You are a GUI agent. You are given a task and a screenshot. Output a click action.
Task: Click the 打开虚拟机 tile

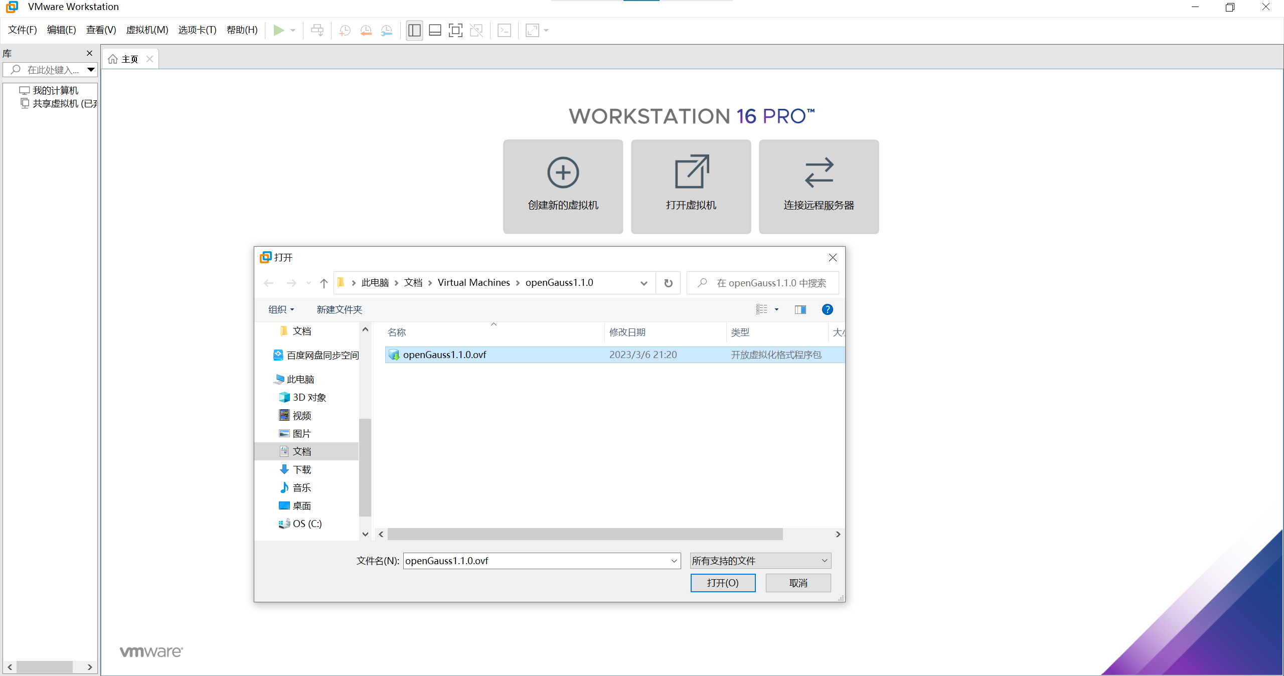[691, 187]
